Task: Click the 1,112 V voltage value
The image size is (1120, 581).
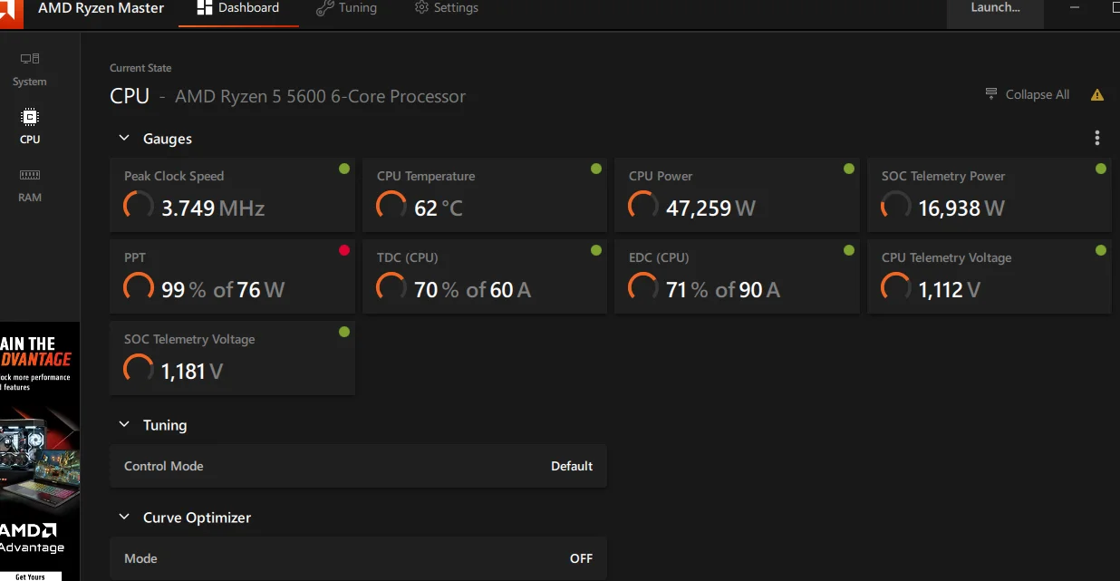Action: (x=950, y=290)
